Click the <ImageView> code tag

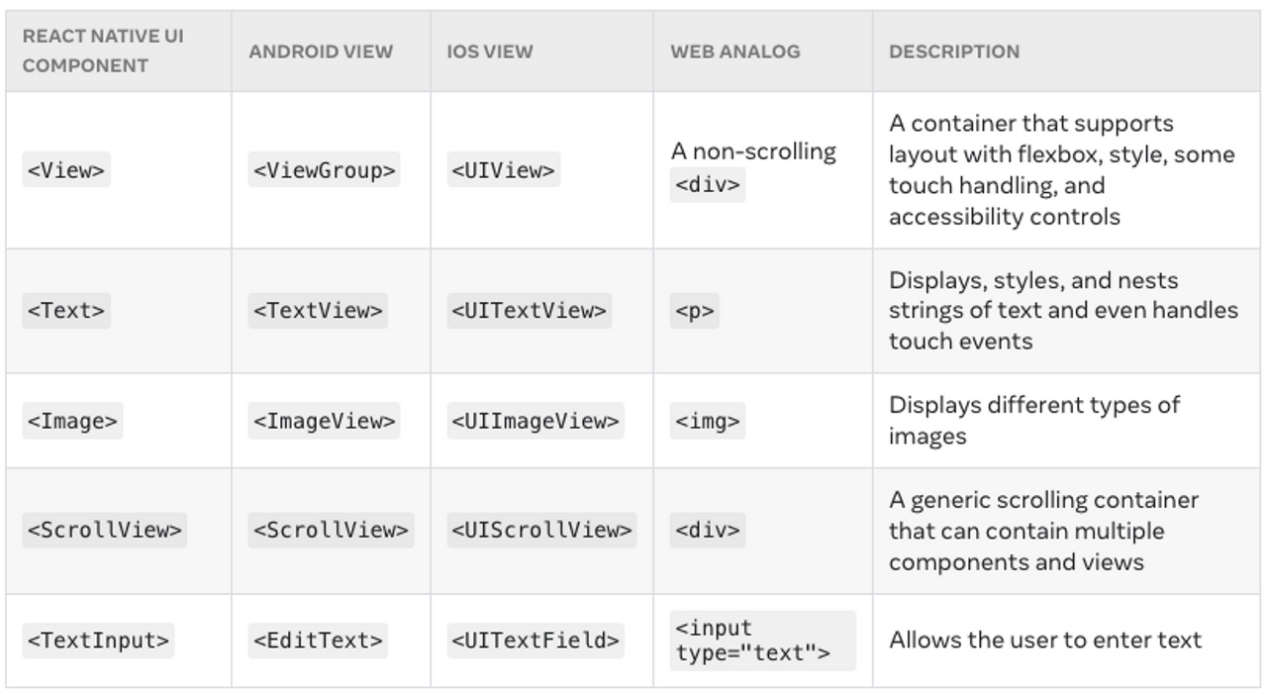[x=325, y=421]
